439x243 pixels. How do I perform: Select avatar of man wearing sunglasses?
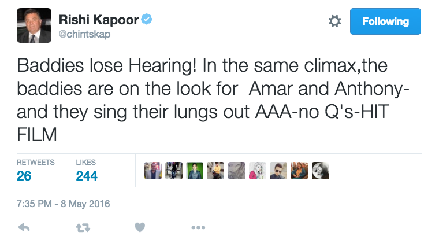point(278,170)
